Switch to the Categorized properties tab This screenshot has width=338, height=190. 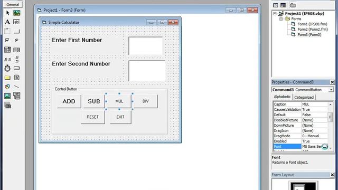[304, 97]
